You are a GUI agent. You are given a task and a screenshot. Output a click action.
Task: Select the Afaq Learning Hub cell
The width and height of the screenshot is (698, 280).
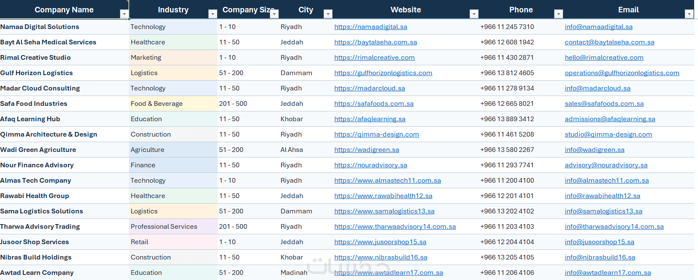(x=64, y=119)
